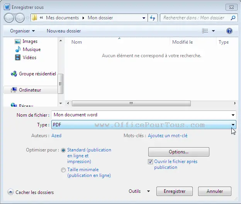
Task: Open recent locations arrow beside navigation buttons
Action: 27,18
